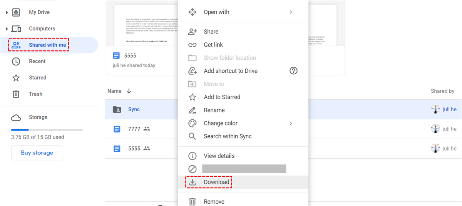The image size is (462, 206).
Task: Expand the My Drive tree arrow
Action: pos(7,13)
